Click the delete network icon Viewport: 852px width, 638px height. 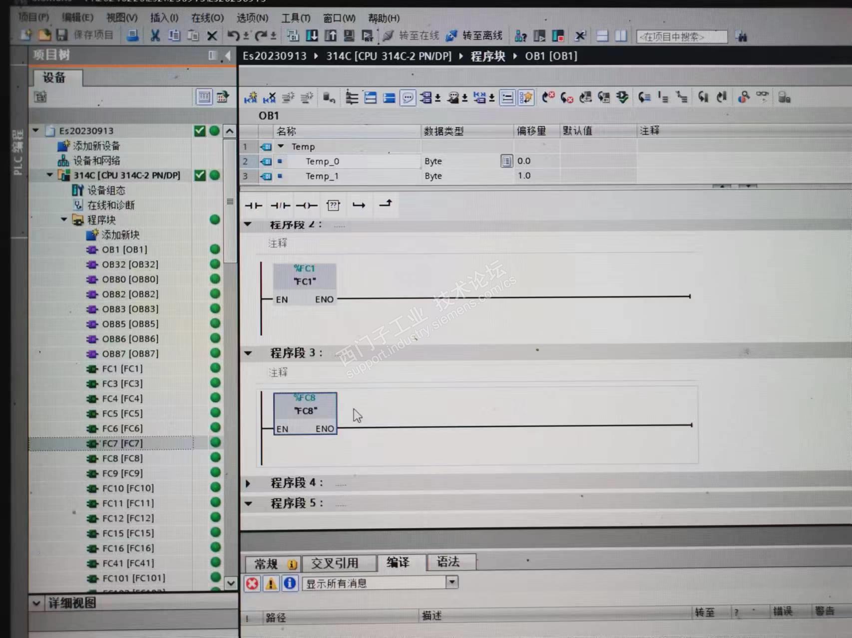269,97
